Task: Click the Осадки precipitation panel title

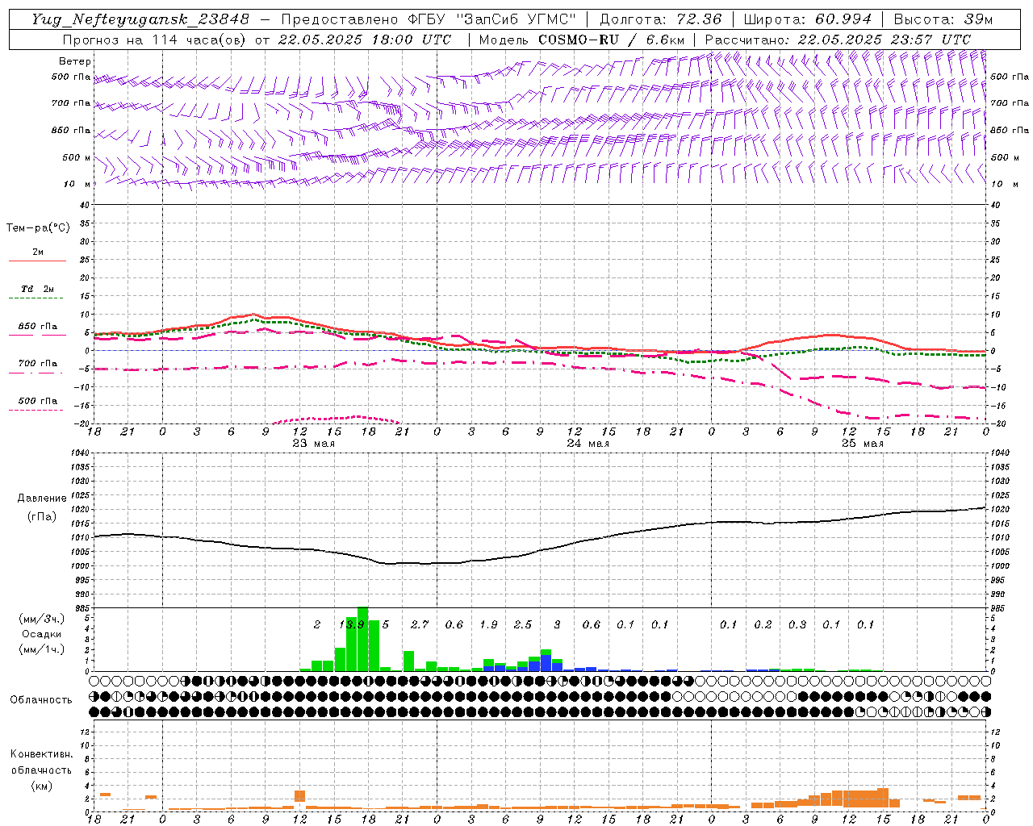Action: coord(41,634)
